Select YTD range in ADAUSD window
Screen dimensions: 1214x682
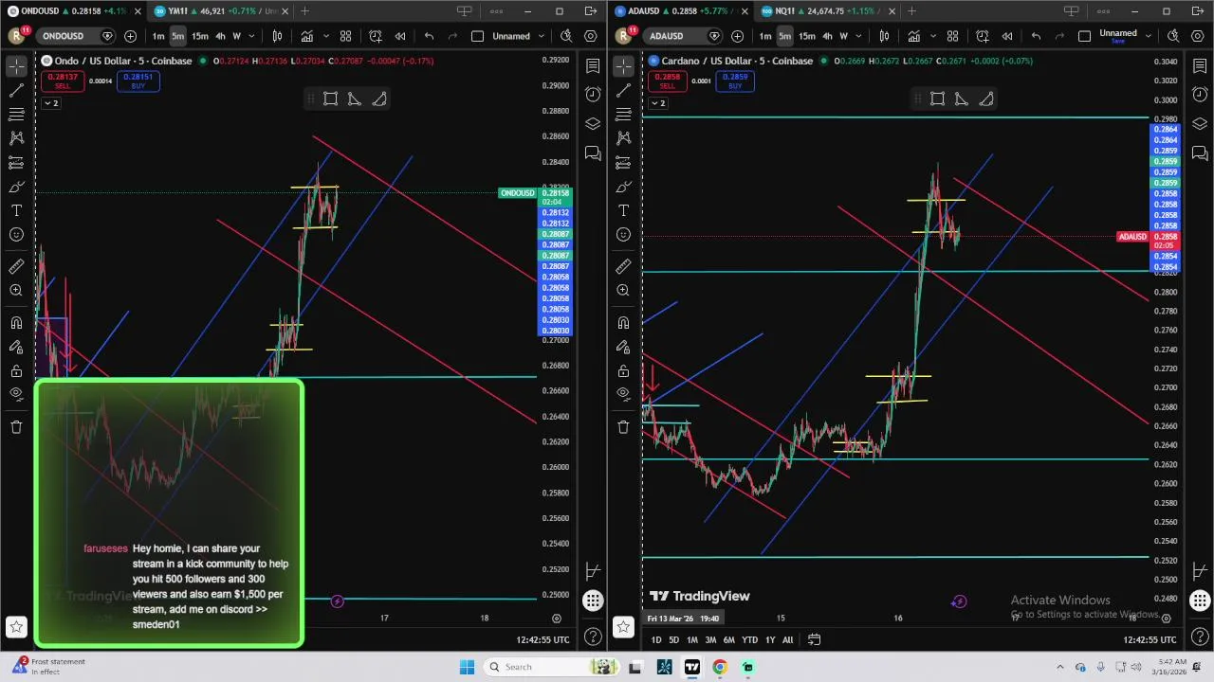[x=749, y=640]
